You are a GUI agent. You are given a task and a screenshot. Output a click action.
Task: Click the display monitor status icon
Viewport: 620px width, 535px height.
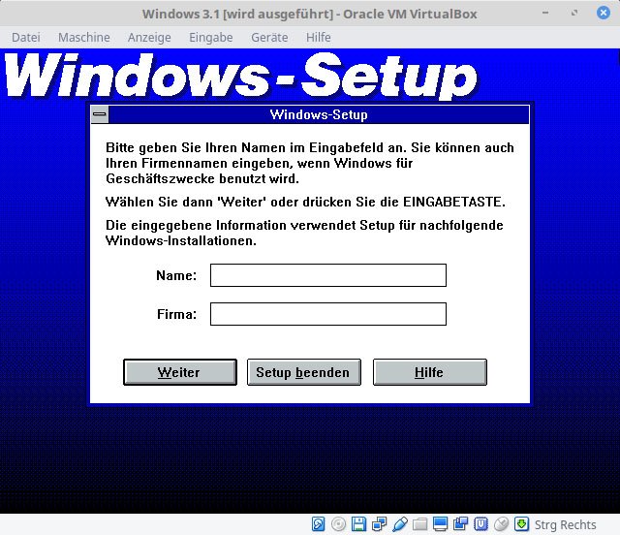pyautogui.click(x=440, y=524)
